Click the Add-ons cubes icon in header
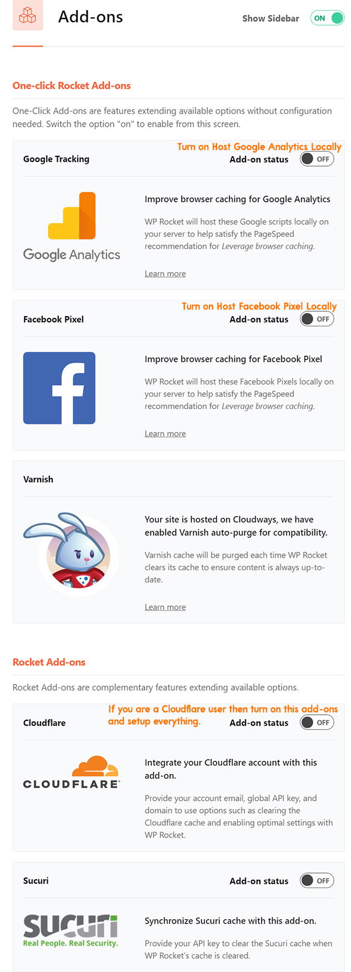The image size is (351, 972). tap(28, 16)
